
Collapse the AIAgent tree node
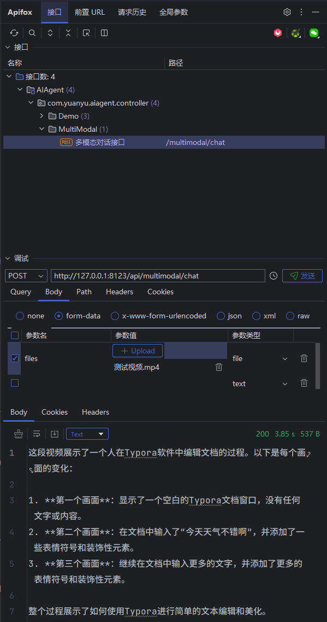pyautogui.click(x=20, y=90)
